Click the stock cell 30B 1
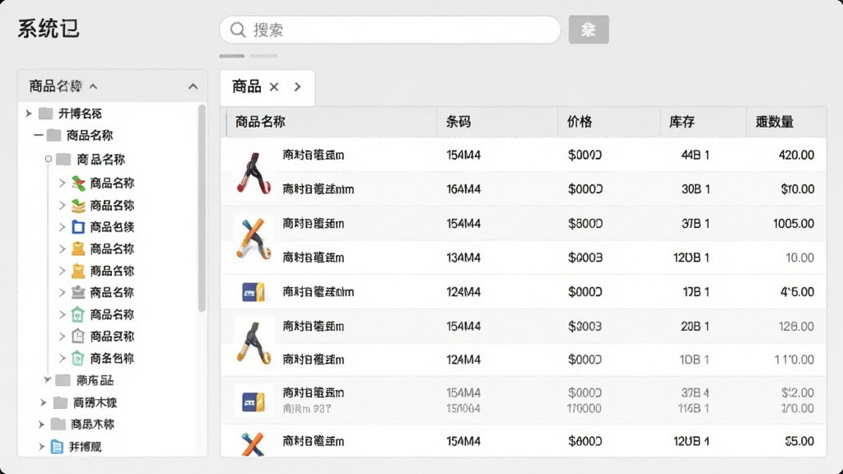The height and width of the screenshot is (474, 843). 696,189
